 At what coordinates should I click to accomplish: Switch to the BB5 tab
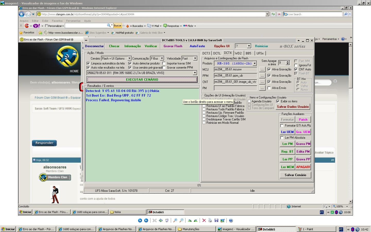[x=248, y=53]
